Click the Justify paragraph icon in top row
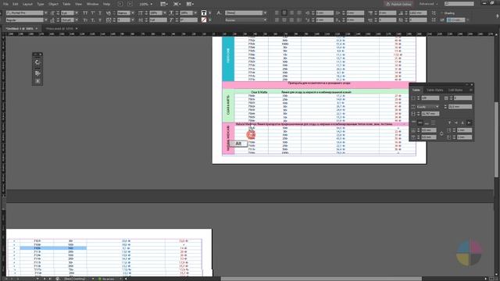Screen dimensions: 500x281 pos(299,13)
